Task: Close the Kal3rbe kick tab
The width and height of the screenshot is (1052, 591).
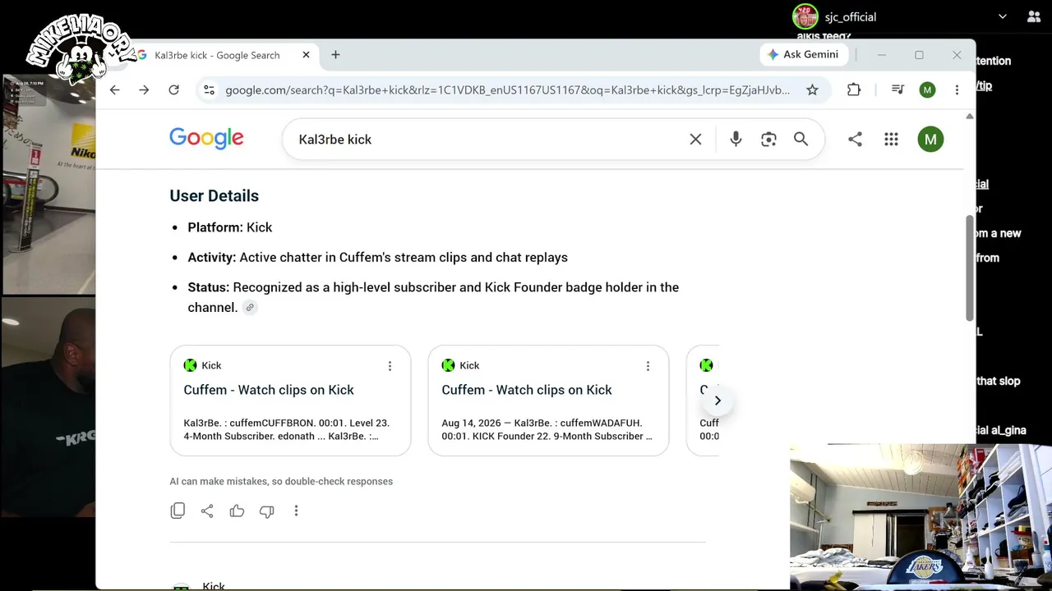Action: tap(306, 55)
